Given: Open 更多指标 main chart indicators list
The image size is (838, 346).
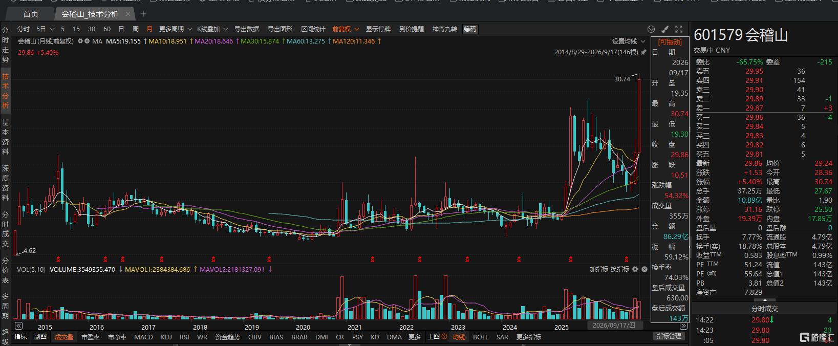Looking at the screenshot, I should 529,337.
